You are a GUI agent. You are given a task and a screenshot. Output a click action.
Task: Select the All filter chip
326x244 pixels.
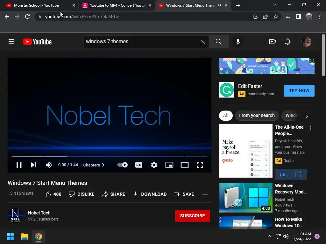pos(226,115)
